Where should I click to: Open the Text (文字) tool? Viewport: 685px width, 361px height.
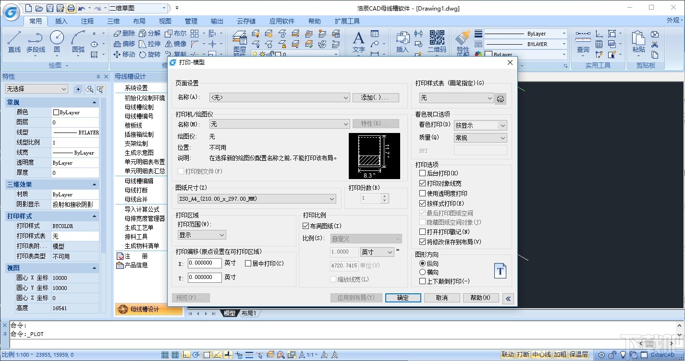[x=358, y=42]
